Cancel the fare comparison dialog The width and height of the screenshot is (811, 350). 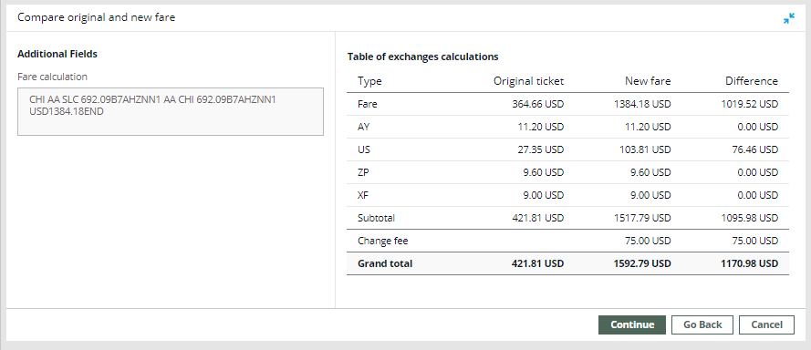pyautogui.click(x=766, y=324)
